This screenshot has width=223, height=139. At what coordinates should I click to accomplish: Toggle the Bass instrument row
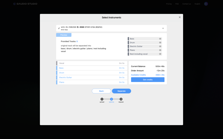(x=92, y=68)
